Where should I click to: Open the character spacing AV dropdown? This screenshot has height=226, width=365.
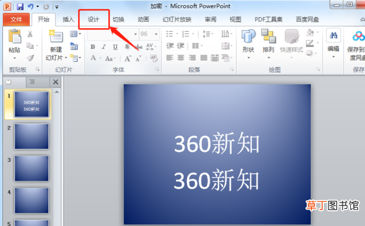click(x=151, y=46)
